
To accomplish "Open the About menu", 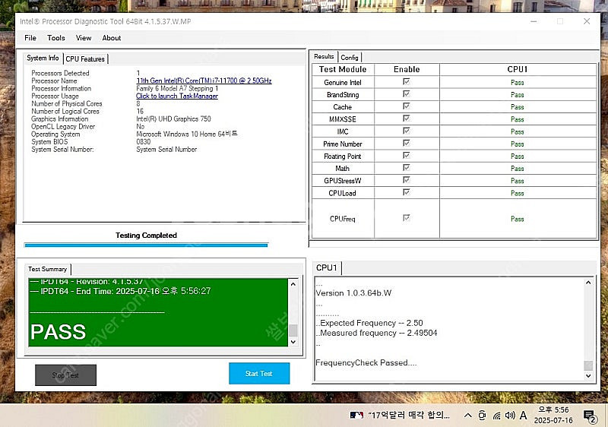I will pyautogui.click(x=111, y=37).
